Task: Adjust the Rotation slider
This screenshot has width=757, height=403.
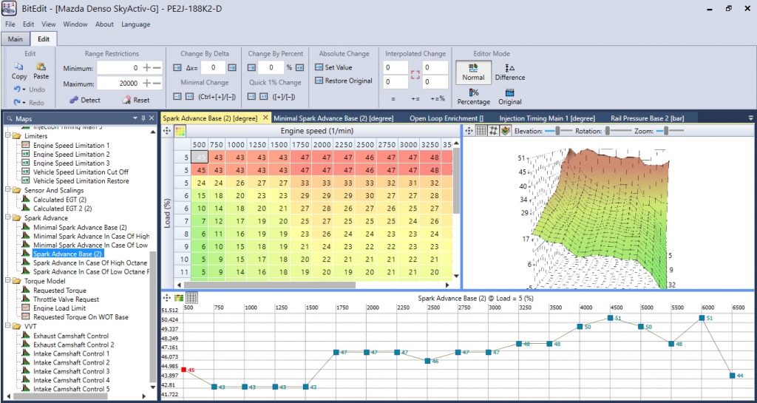Action: click(x=619, y=131)
